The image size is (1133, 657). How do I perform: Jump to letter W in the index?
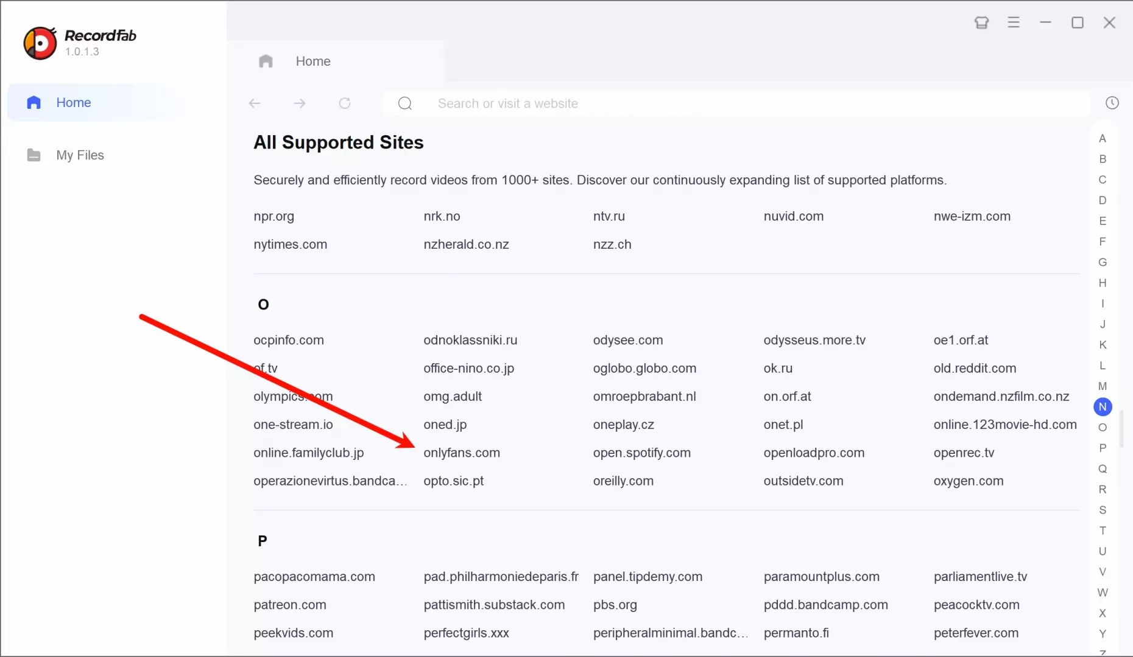coord(1103,593)
